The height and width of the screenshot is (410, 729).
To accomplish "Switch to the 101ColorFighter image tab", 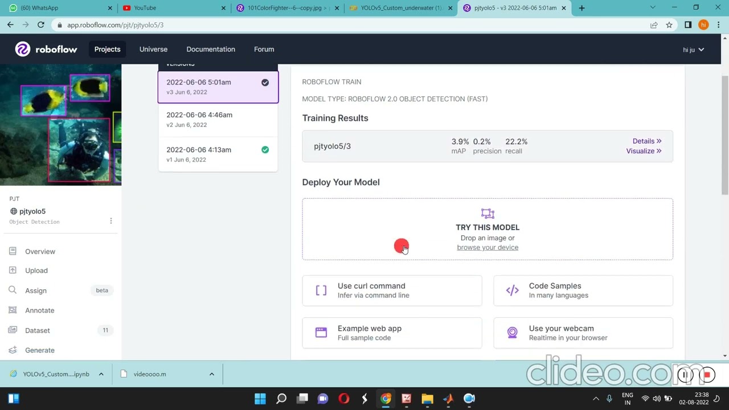I will (286, 8).
